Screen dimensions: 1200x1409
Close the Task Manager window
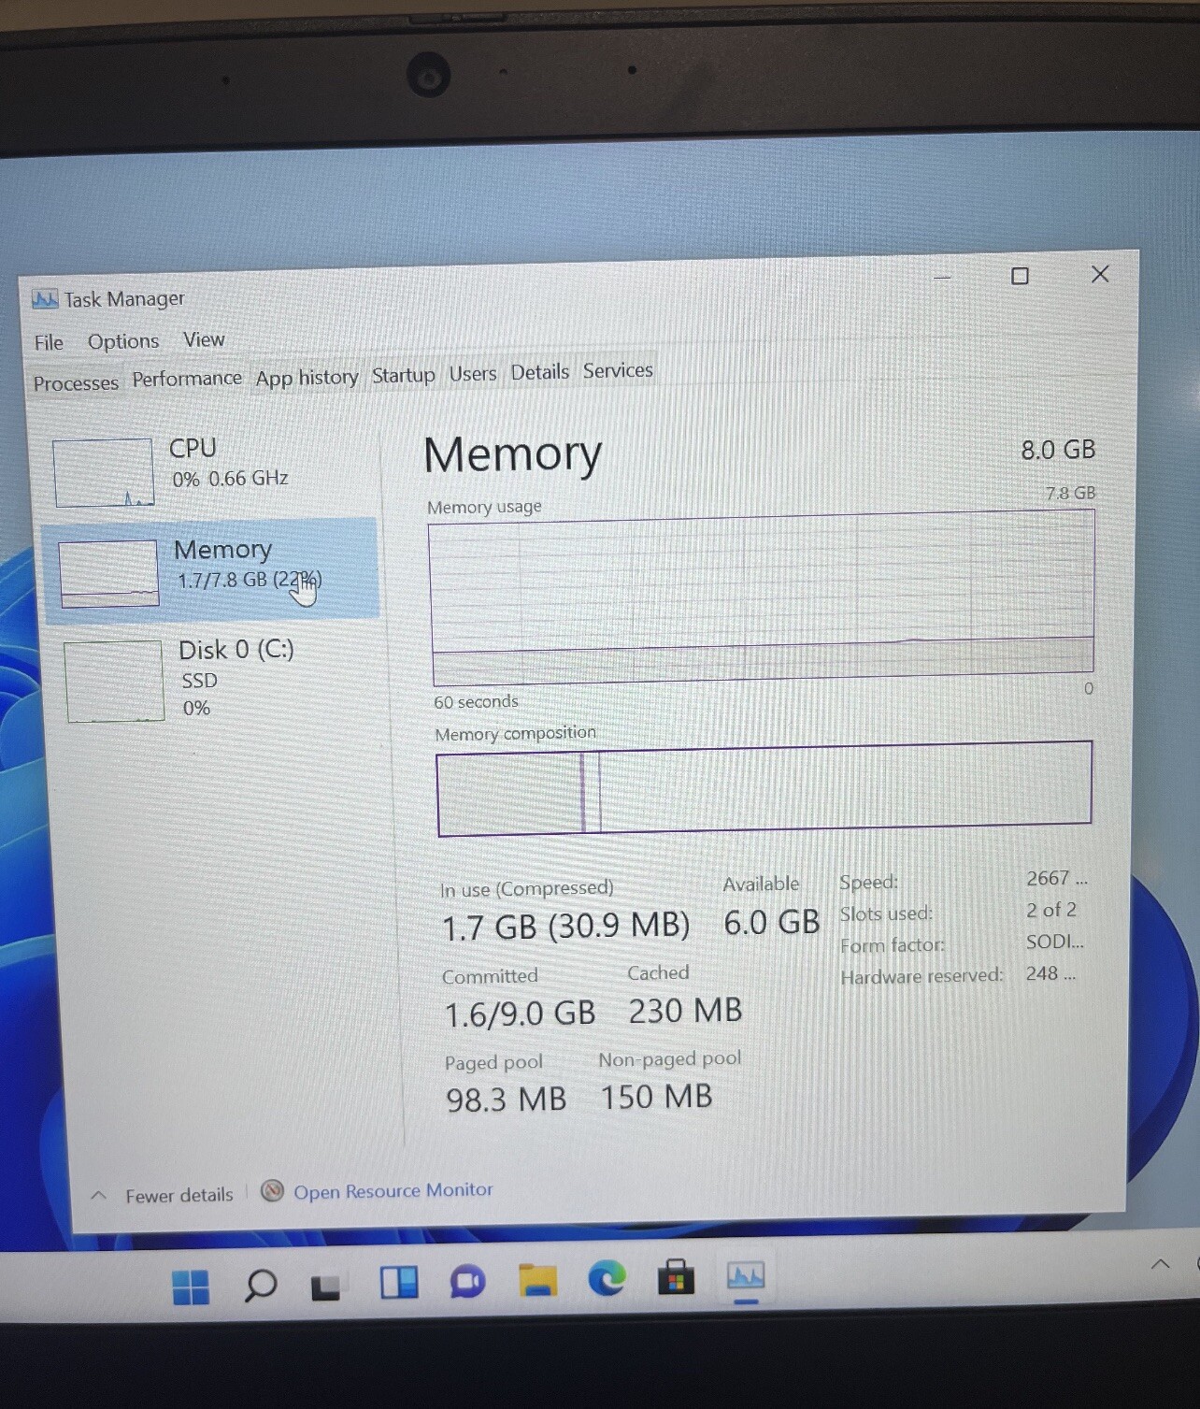pos(1100,274)
